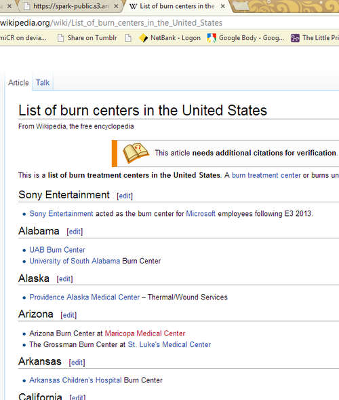Click the NetBank yellow diamond icon
The height and width of the screenshot is (400, 339).
point(143,38)
